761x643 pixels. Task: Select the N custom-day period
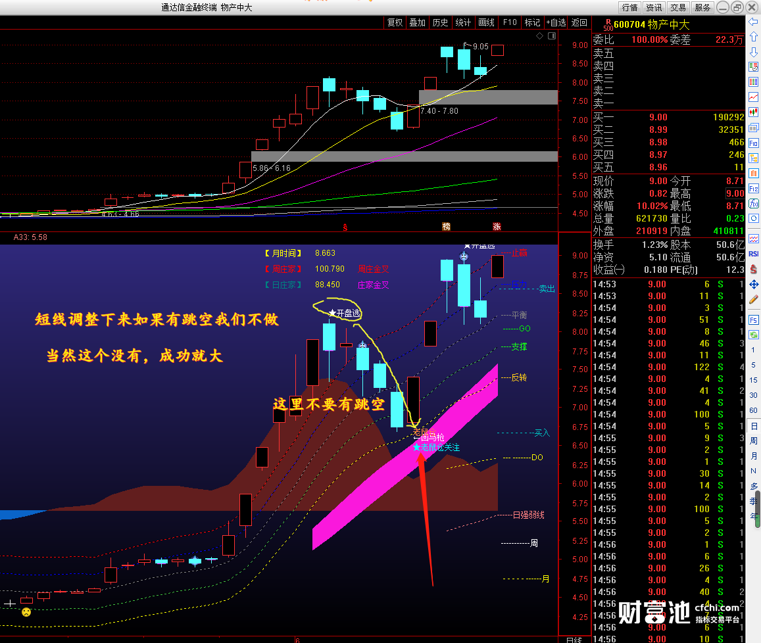(x=753, y=471)
